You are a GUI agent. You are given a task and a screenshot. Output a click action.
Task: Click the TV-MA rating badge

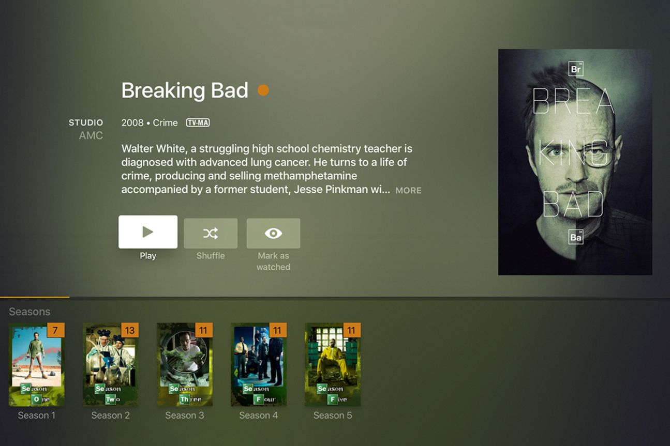click(x=198, y=122)
